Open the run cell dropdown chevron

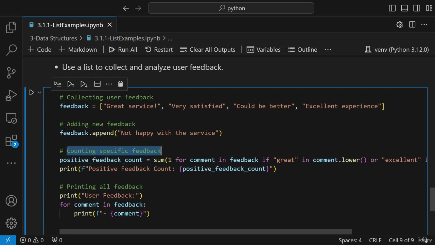39,92
